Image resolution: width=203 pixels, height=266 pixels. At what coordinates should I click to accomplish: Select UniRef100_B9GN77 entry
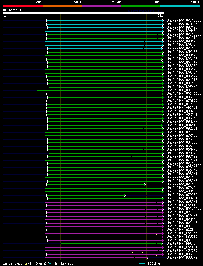pos(182,76)
